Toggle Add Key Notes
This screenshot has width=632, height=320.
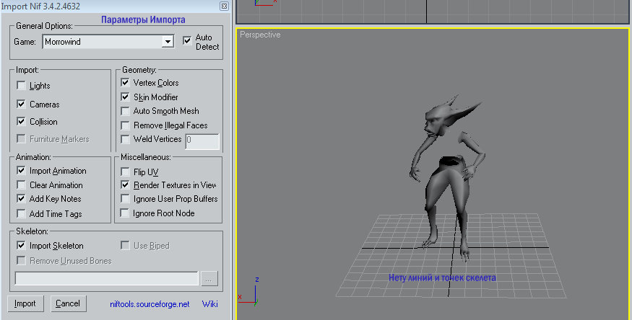tap(22, 199)
